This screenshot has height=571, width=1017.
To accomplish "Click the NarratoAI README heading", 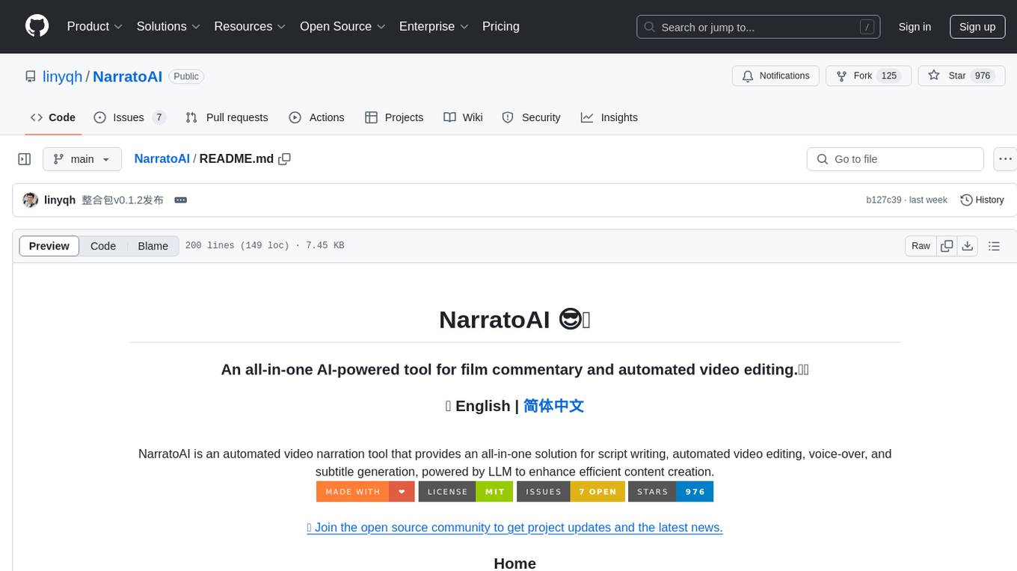I will click(514, 319).
